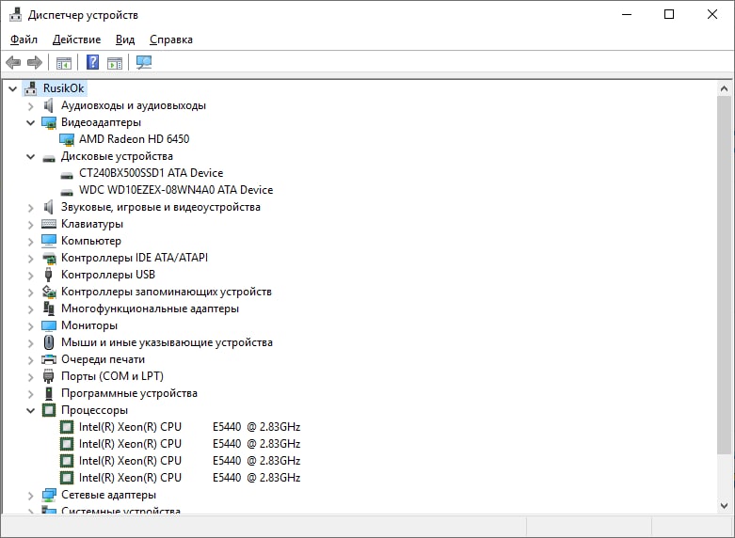Collapse the Дисковые устройства category
735x538 pixels.
(30, 156)
